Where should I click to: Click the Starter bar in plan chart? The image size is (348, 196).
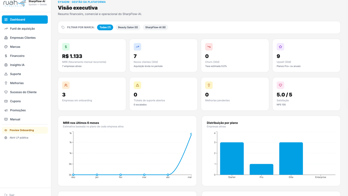click(232, 158)
